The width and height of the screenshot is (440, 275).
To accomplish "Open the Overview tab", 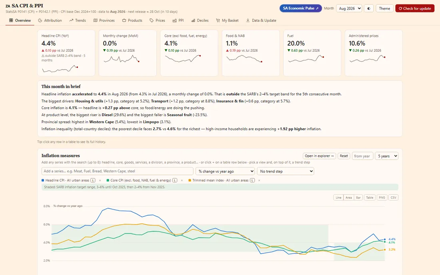I will [20, 20].
